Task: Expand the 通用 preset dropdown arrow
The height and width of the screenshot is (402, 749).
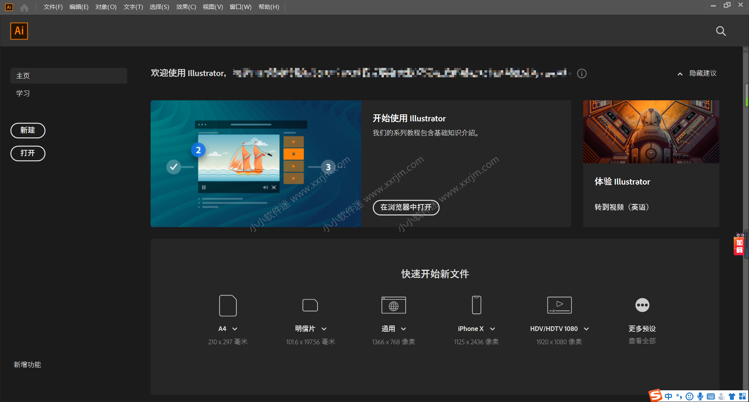Action: [404, 329]
